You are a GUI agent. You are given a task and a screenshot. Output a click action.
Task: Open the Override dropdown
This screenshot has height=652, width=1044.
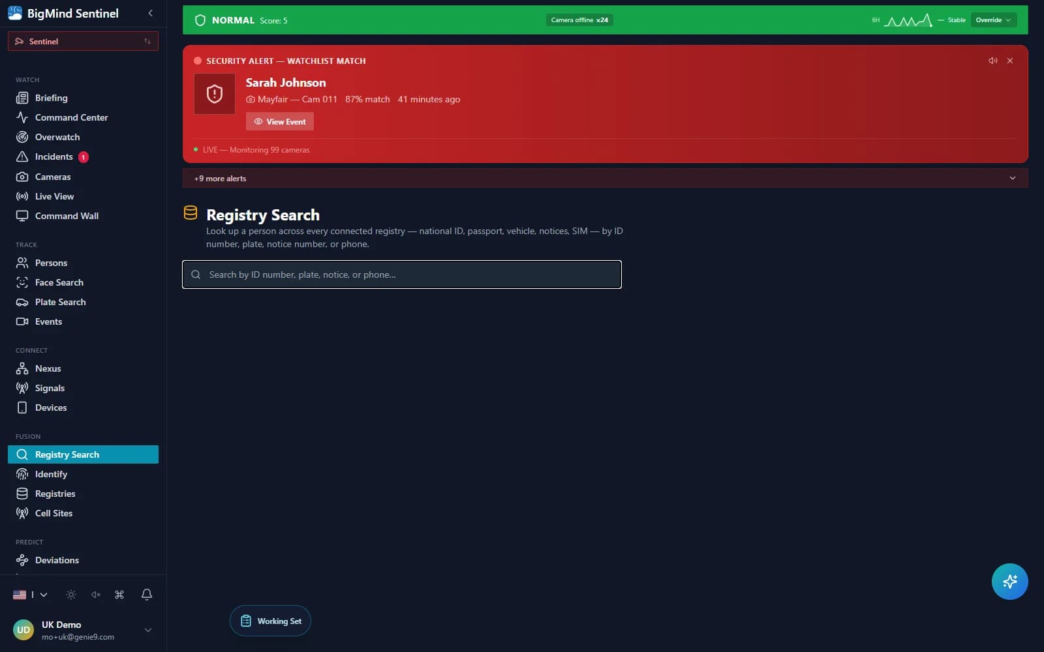point(994,20)
